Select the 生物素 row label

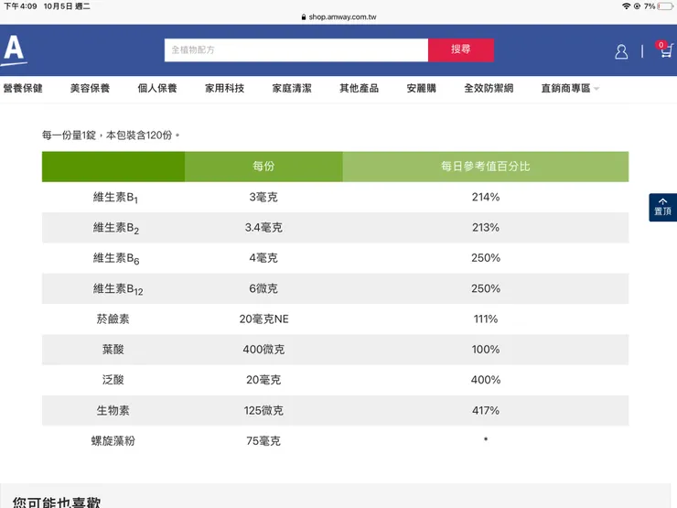pos(113,410)
